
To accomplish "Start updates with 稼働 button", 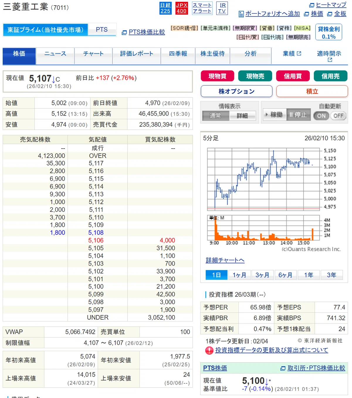I will click(x=274, y=115).
